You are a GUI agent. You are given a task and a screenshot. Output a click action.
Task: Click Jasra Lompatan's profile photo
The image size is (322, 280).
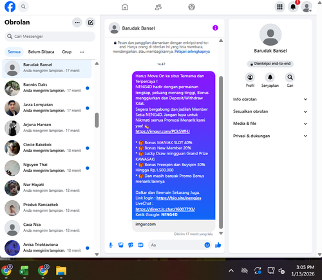click(12, 108)
